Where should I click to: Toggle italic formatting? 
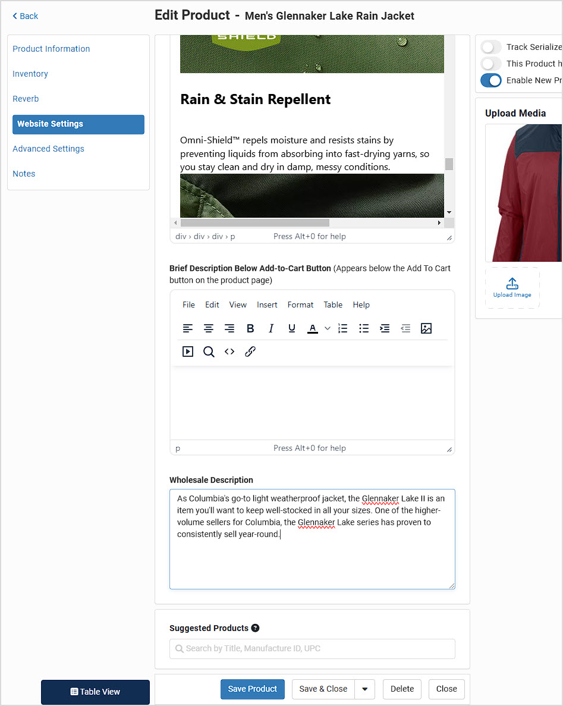coord(271,328)
